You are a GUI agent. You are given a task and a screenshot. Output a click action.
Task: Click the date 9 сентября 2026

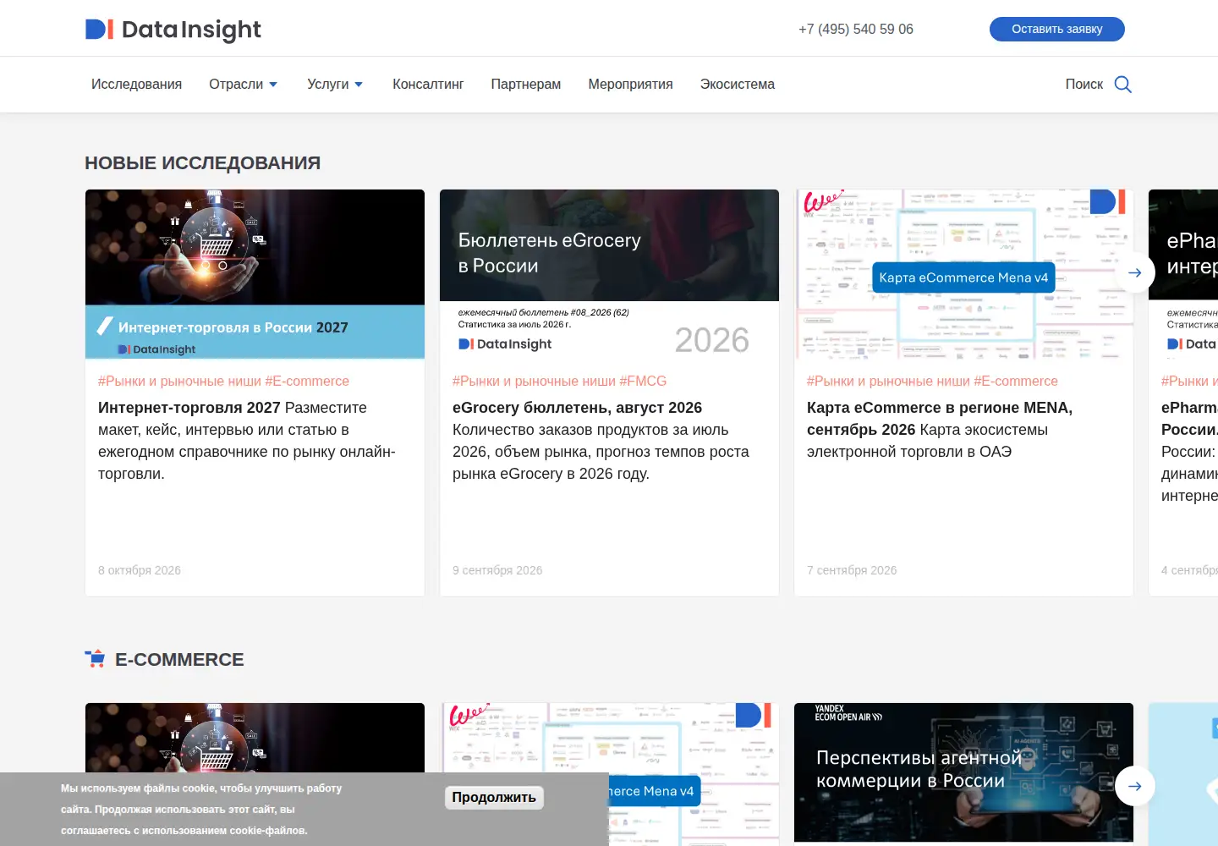497,570
